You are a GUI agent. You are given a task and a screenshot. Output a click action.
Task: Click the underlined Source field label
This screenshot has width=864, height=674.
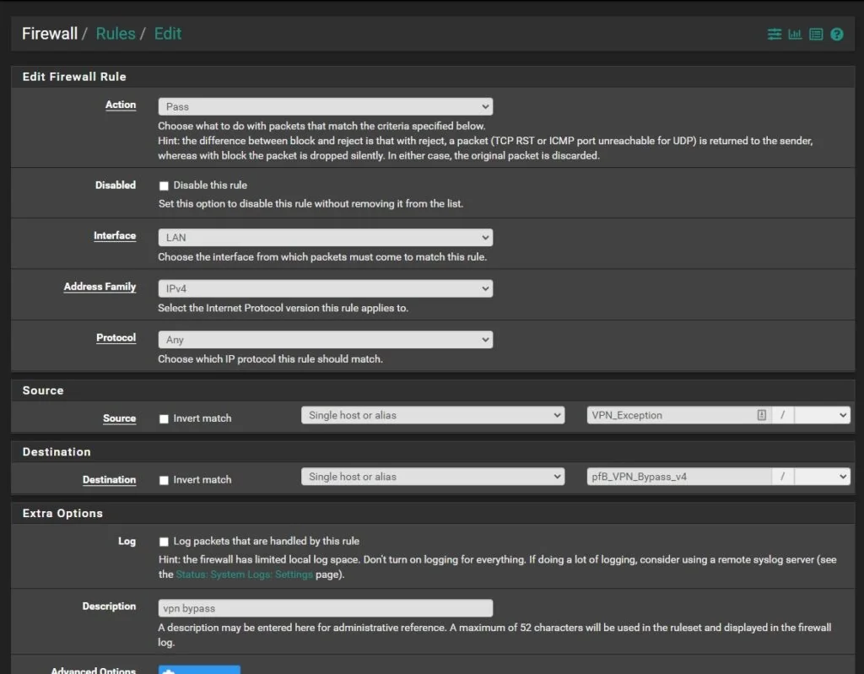tap(119, 418)
